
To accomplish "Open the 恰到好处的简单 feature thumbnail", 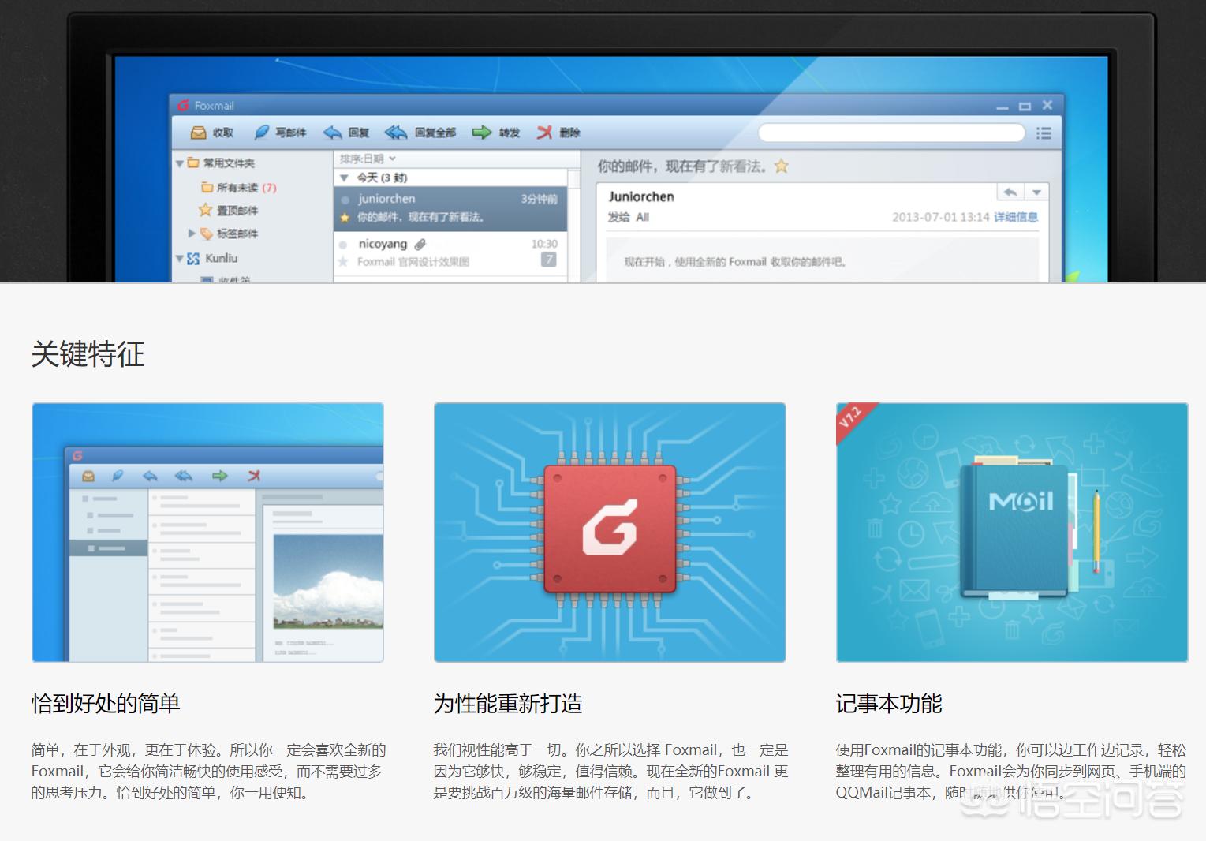I will tap(207, 533).
